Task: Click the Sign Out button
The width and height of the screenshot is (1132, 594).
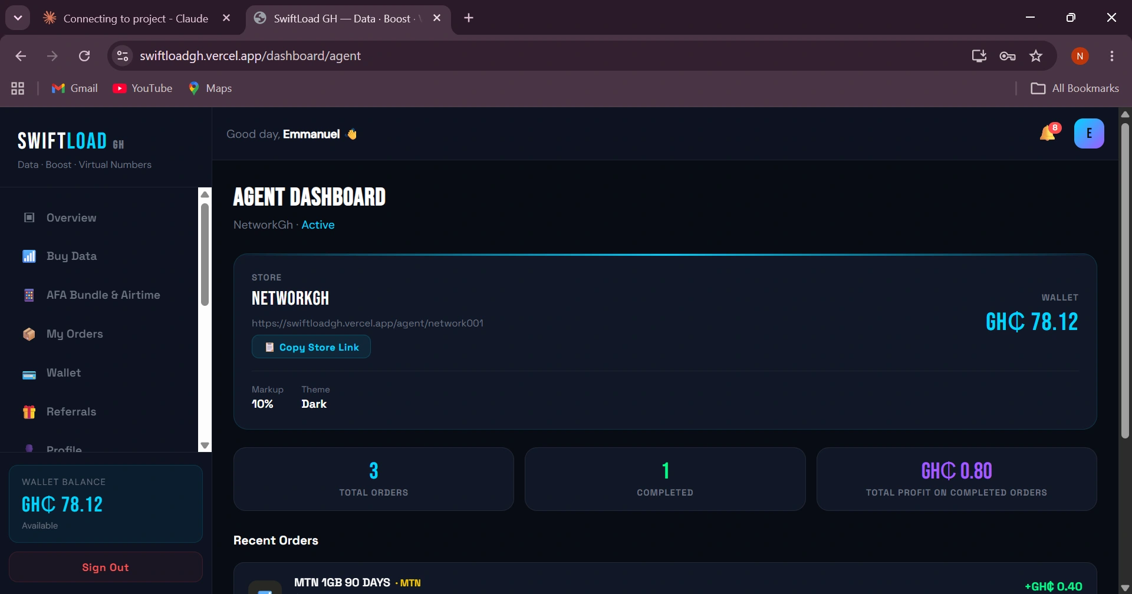Action: click(106, 567)
